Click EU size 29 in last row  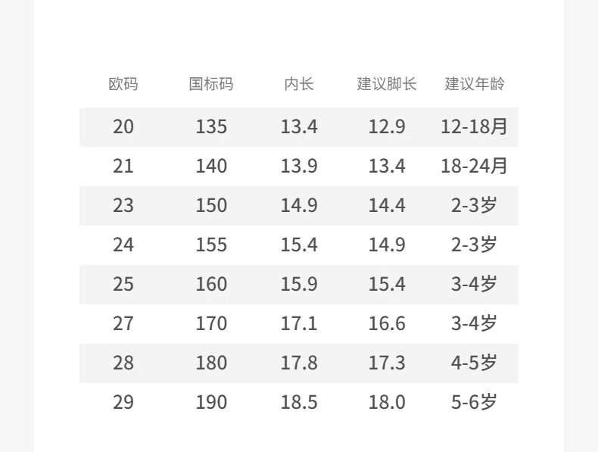[x=123, y=402]
